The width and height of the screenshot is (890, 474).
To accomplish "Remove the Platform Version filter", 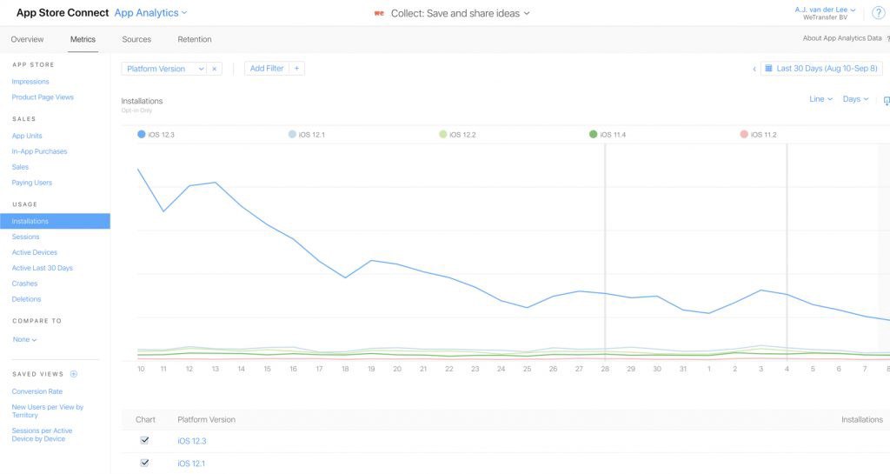I will click(215, 69).
